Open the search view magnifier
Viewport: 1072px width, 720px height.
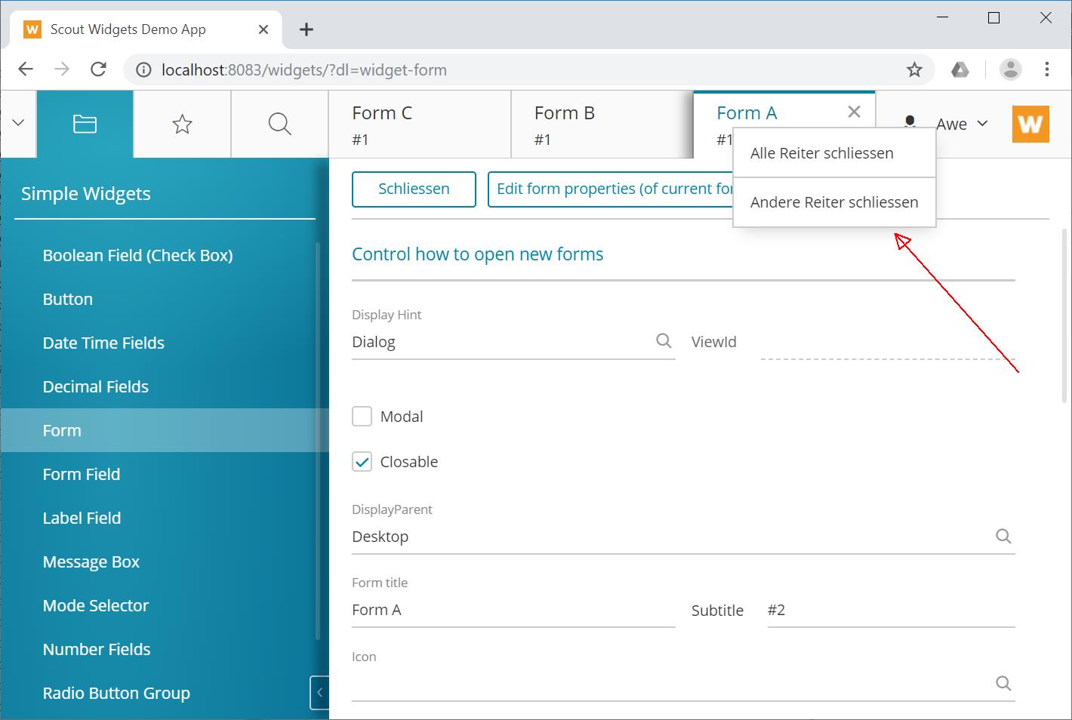click(279, 124)
